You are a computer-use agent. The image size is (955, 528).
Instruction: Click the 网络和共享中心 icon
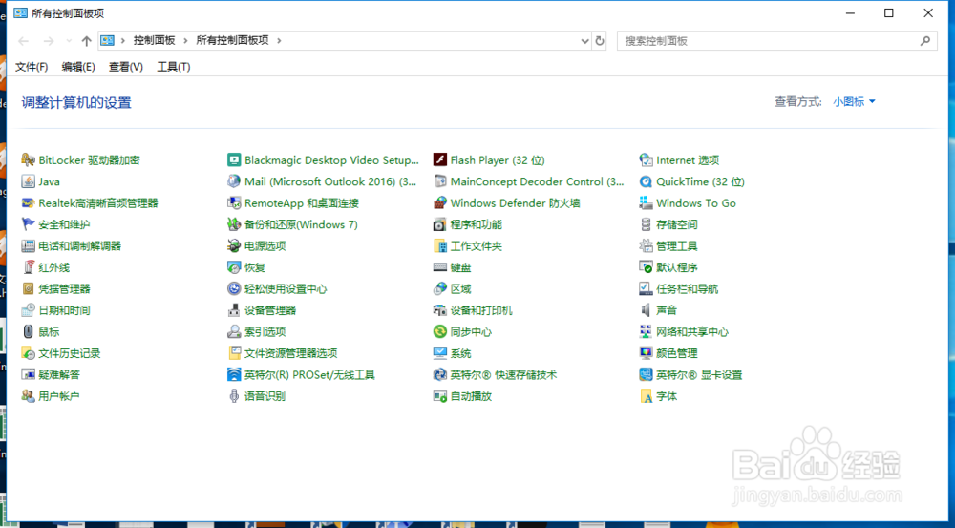(647, 332)
